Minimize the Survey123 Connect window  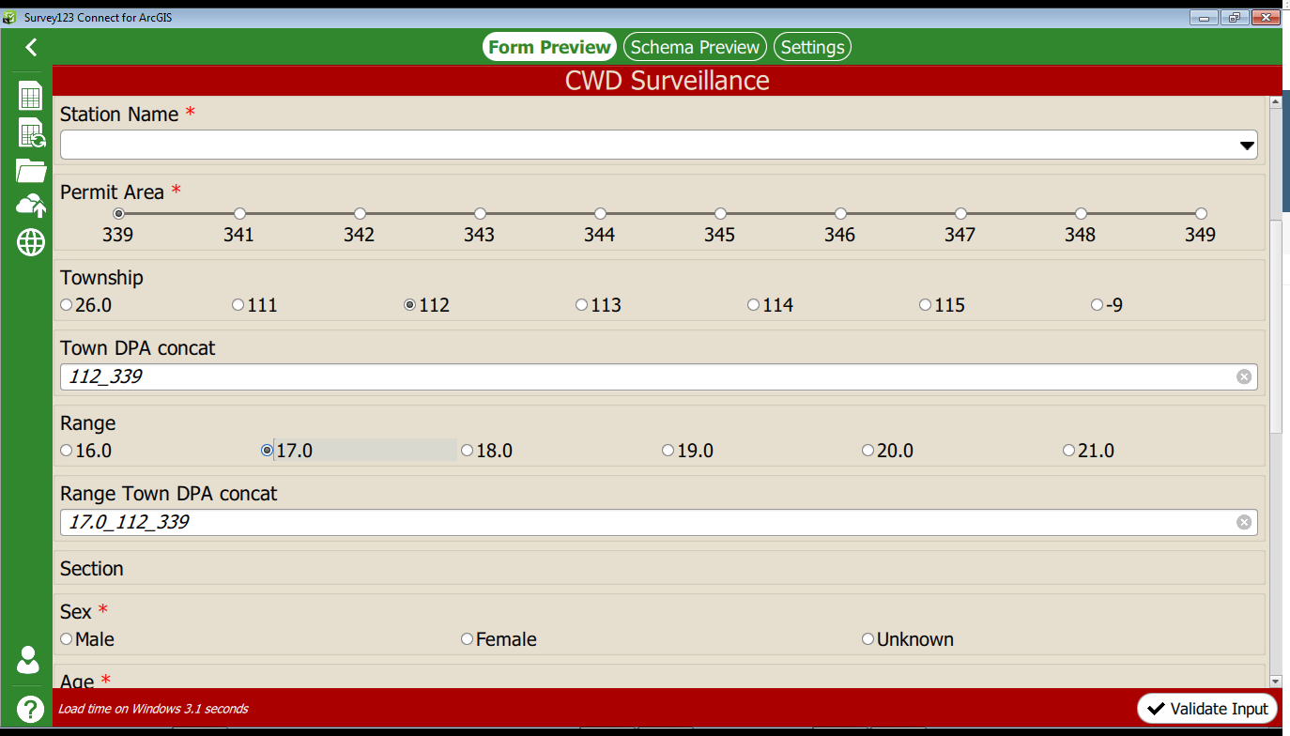(x=1204, y=17)
